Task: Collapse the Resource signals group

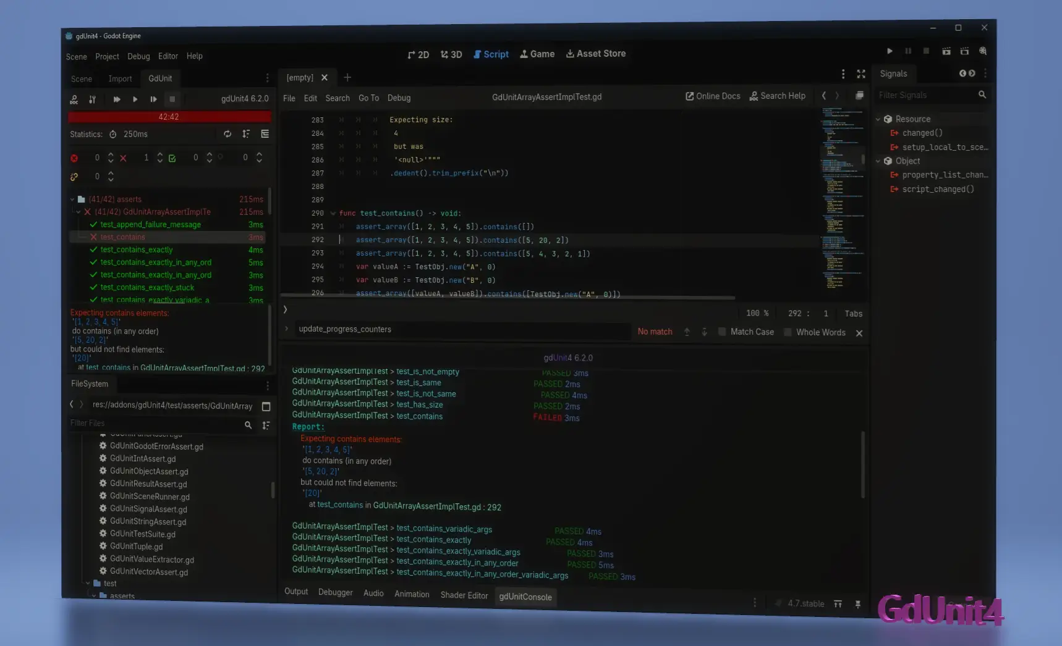Action: (x=878, y=119)
